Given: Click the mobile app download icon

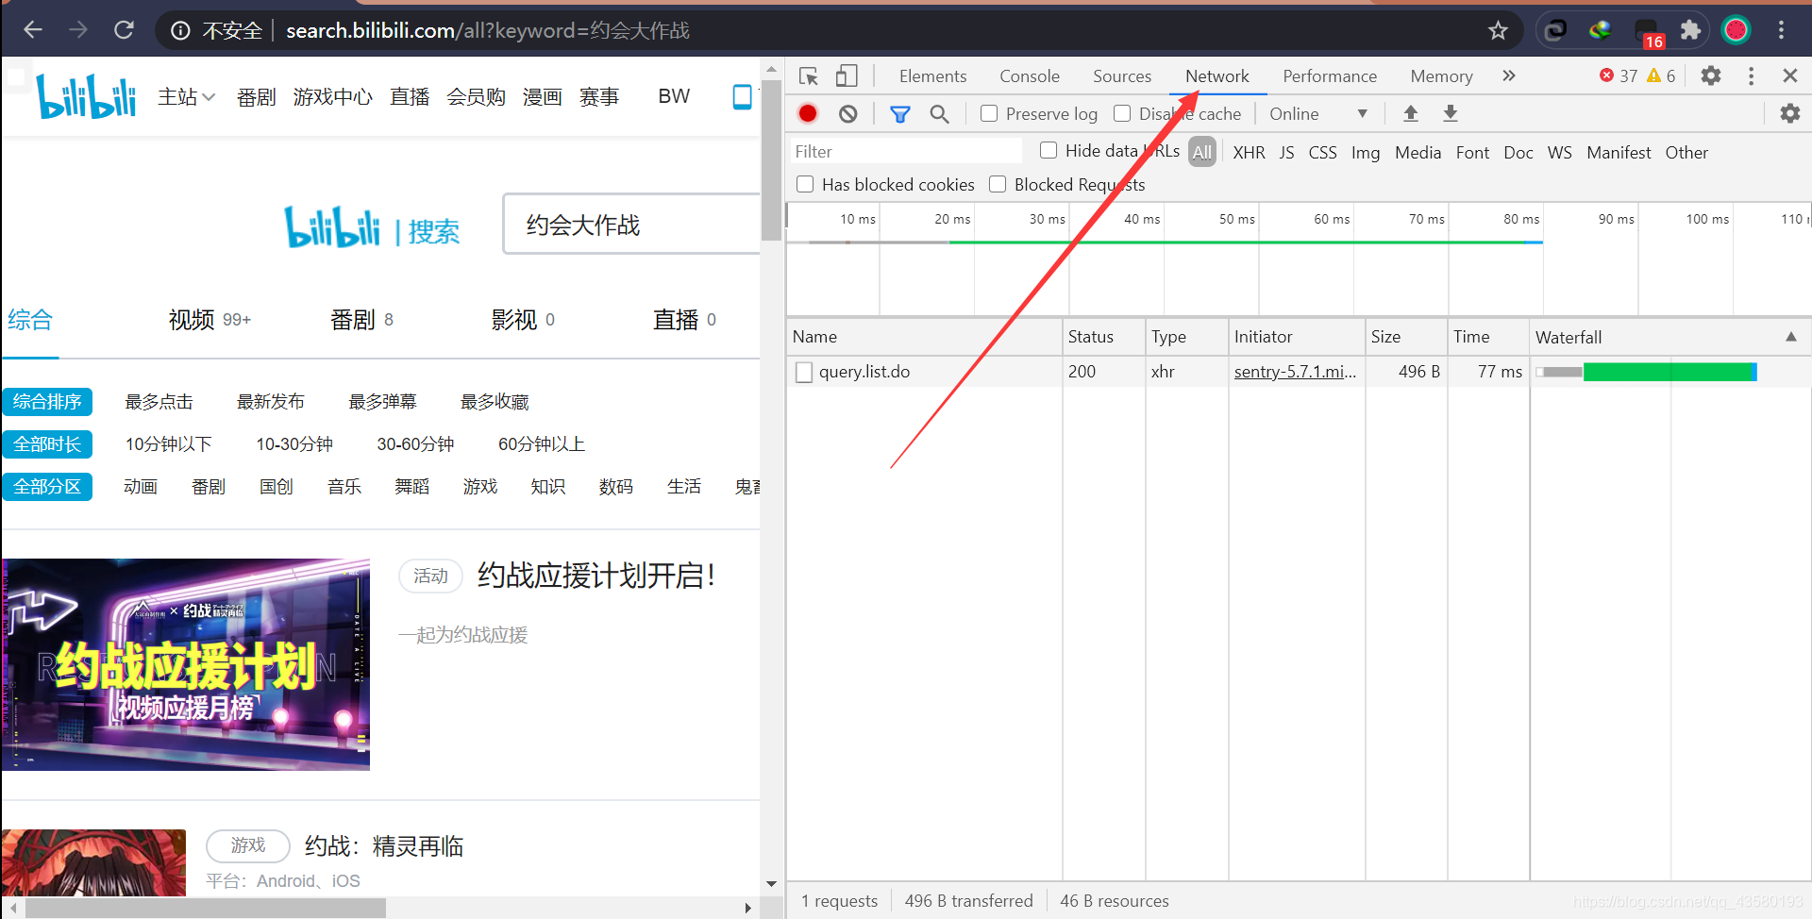Looking at the screenshot, I should point(743,96).
